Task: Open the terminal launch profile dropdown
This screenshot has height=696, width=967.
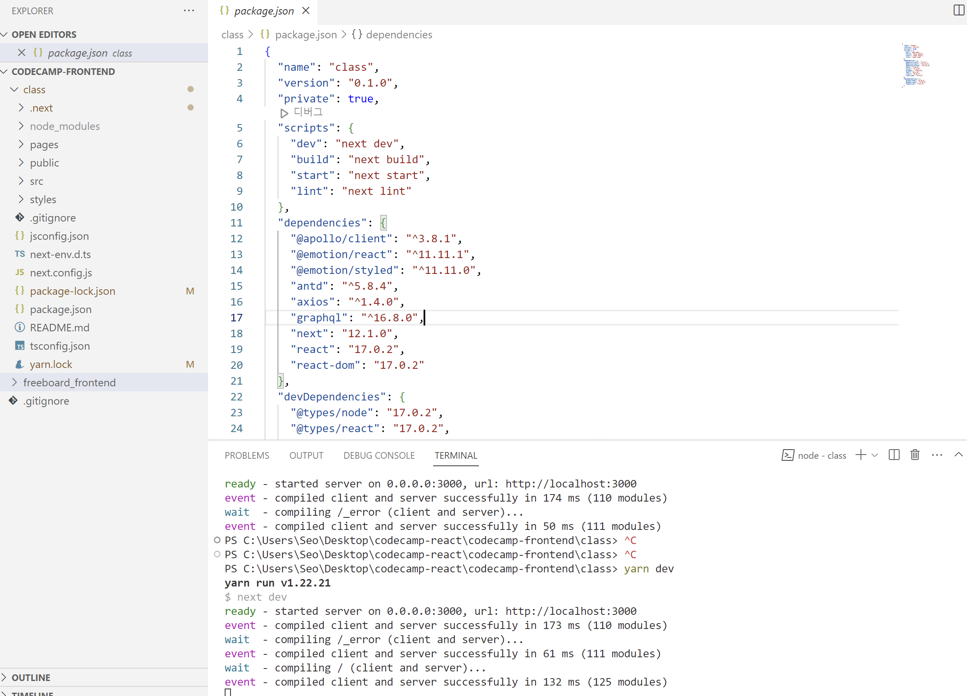Action: [x=875, y=455]
